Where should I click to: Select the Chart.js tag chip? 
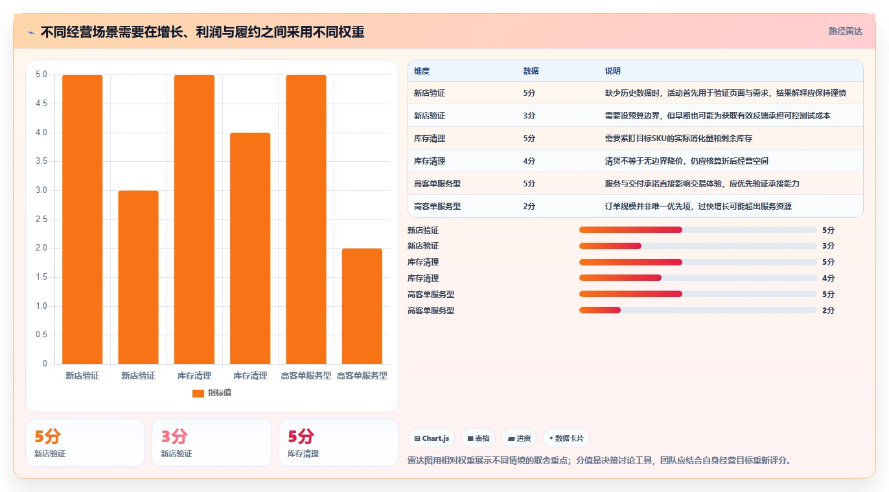pyautogui.click(x=432, y=438)
